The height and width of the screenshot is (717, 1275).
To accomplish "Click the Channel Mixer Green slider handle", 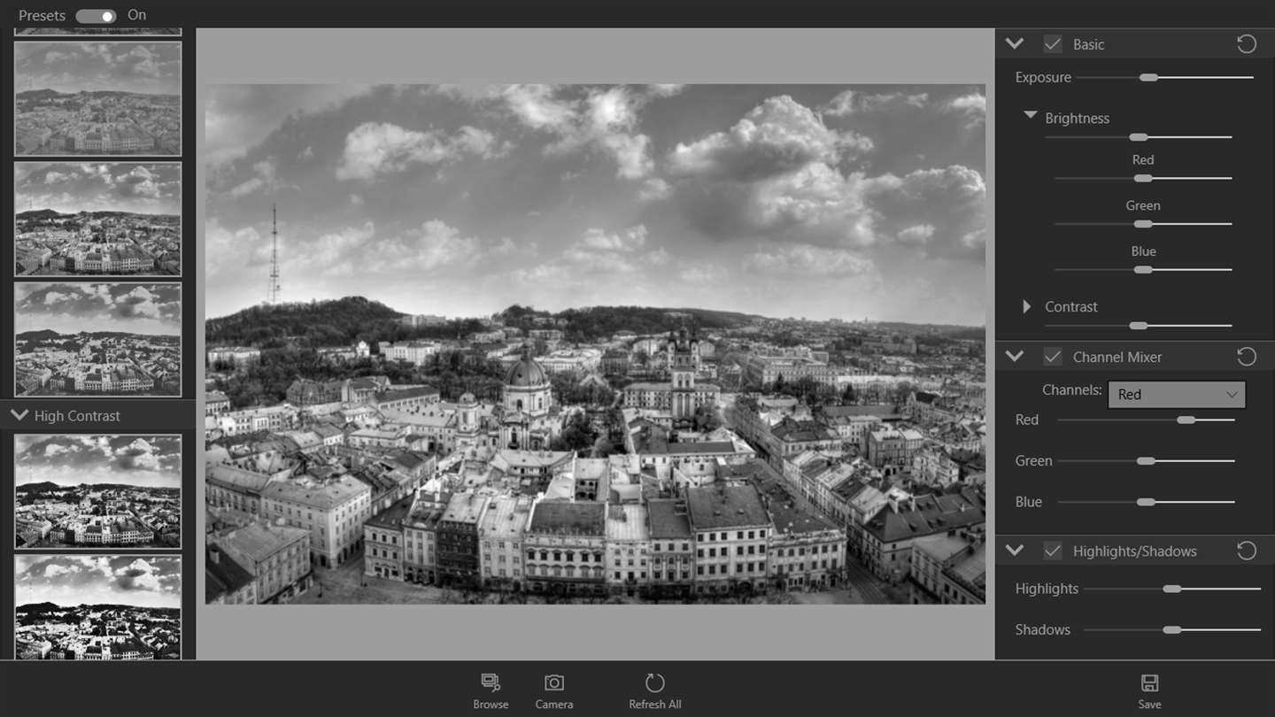I will pyautogui.click(x=1146, y=461).
